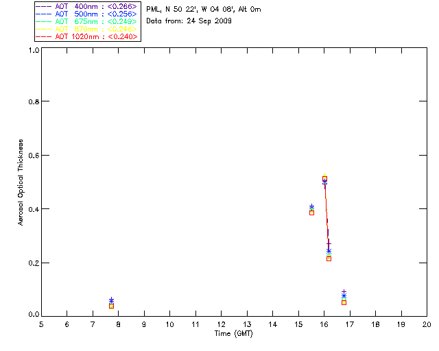Click the x-axis tick label 6

pyautogui.click(x=67, y=324)
